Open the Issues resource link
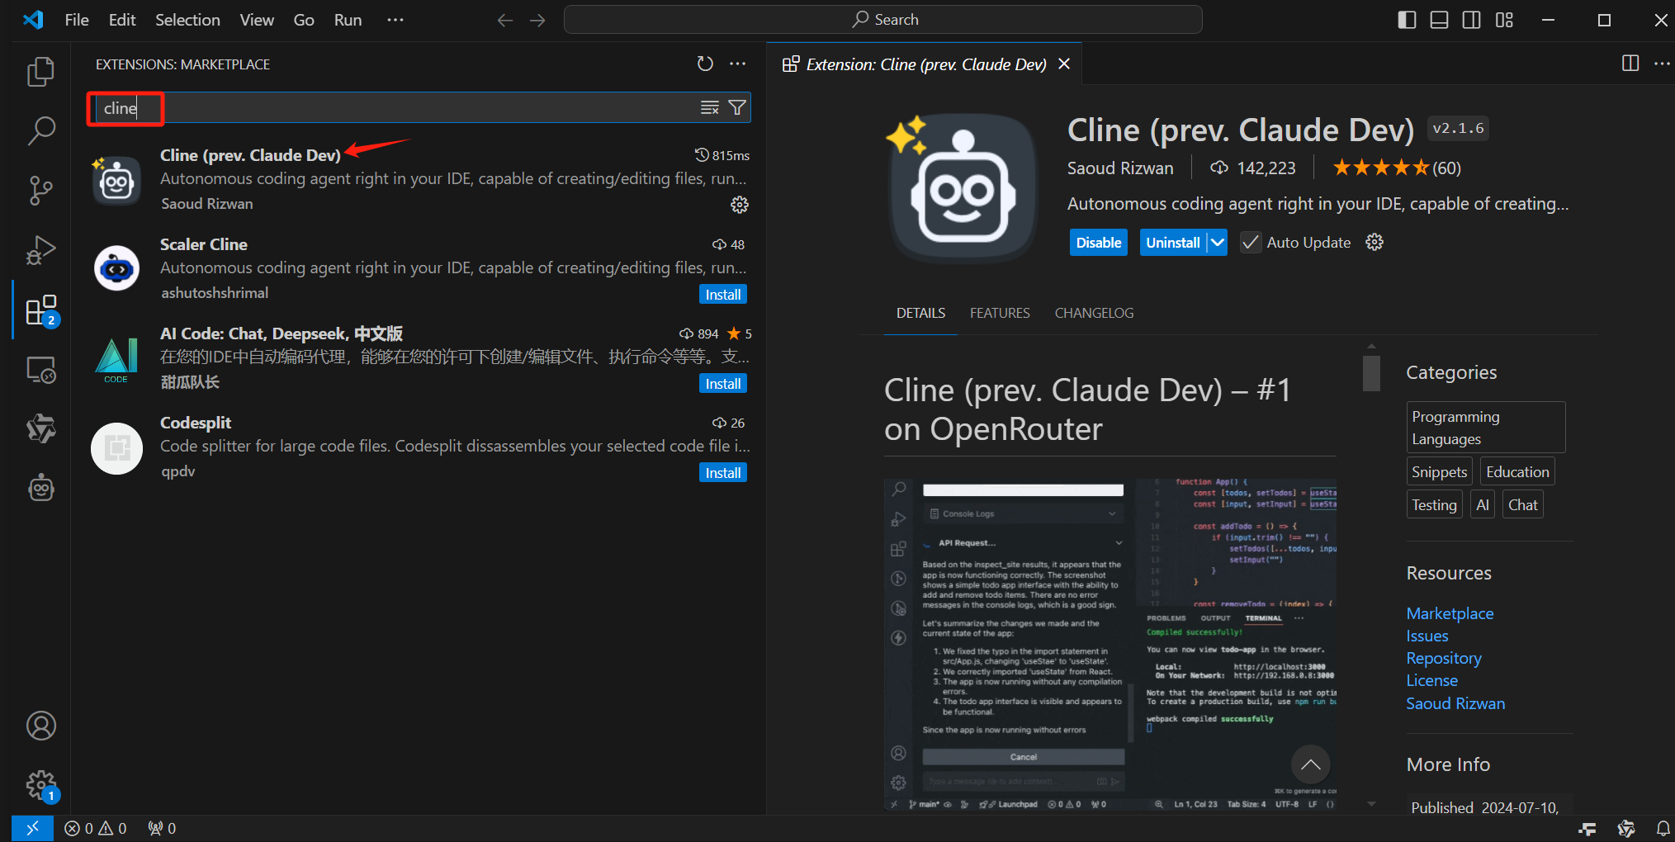 1427,636
